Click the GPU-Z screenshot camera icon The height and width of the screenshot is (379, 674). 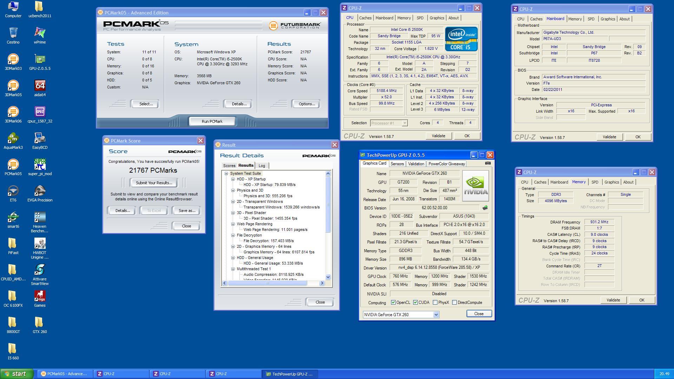pos(488,163)
